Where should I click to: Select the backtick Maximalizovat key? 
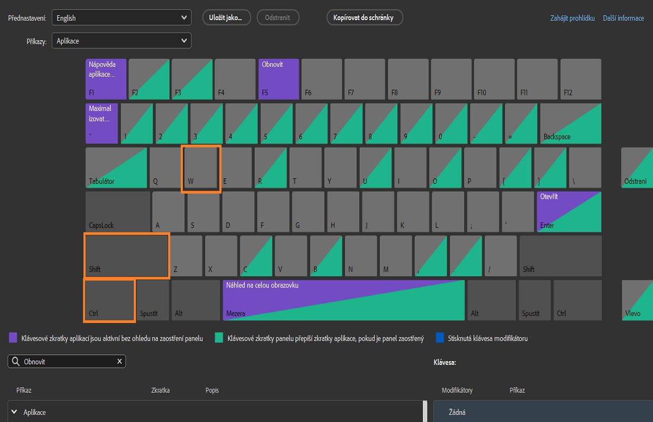(102, 124)
